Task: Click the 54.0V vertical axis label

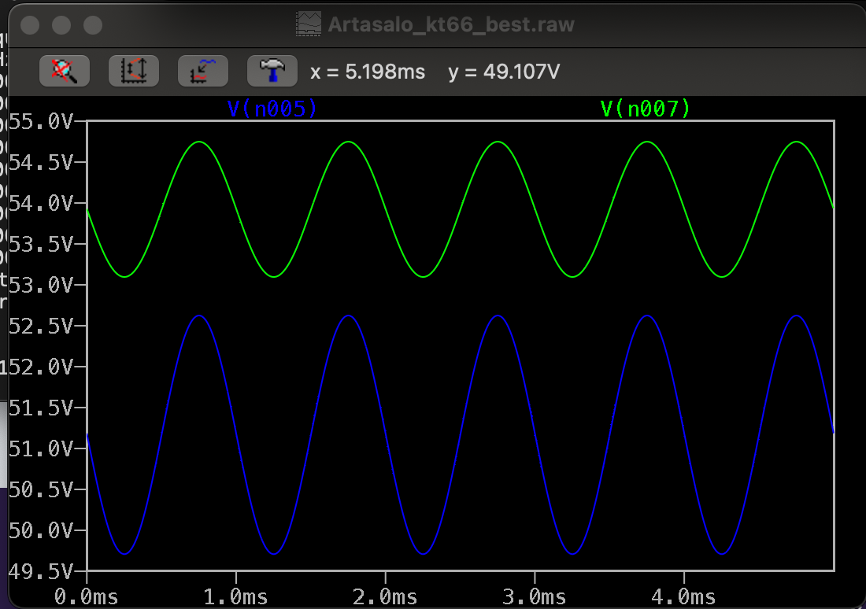Action: point(41,203)
